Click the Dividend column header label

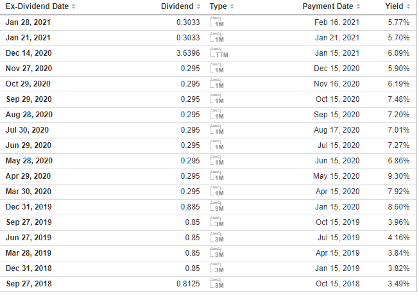[x=177, y=6]
